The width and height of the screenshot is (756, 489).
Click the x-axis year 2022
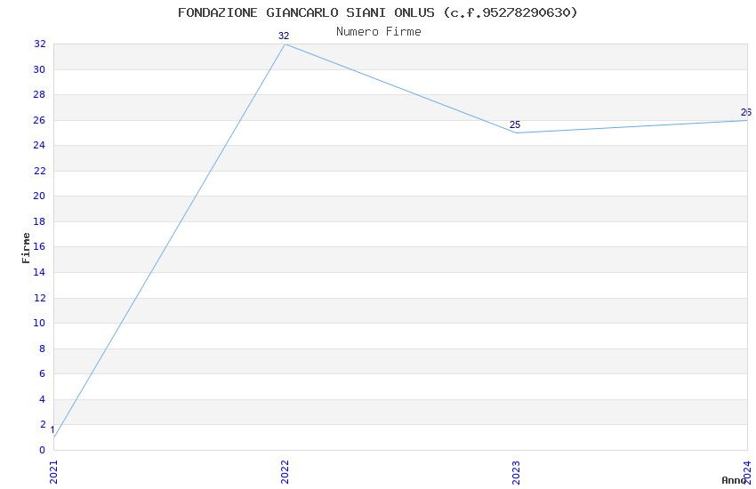tap(285, 472)
